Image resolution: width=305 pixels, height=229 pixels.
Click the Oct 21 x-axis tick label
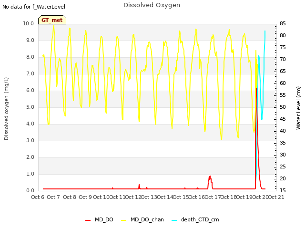(276, 197)
